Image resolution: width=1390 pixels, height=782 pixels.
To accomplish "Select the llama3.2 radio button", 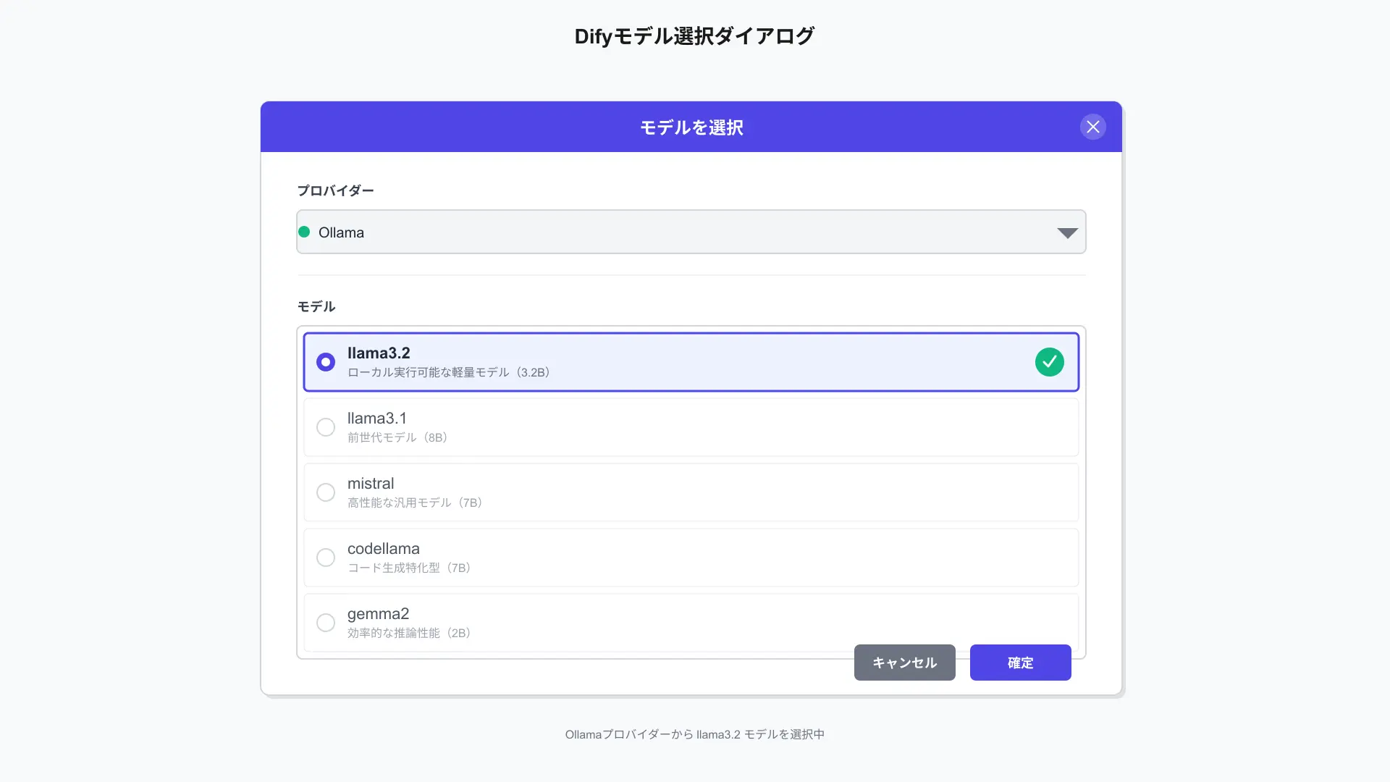I will pyautogui.click(x=326, y=362).
